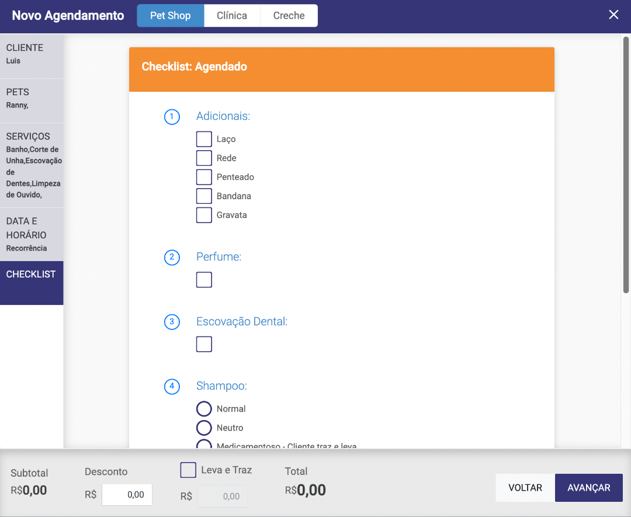
Task: Close the Novo Agendamento dialog
Action: [x=613, y=15]
